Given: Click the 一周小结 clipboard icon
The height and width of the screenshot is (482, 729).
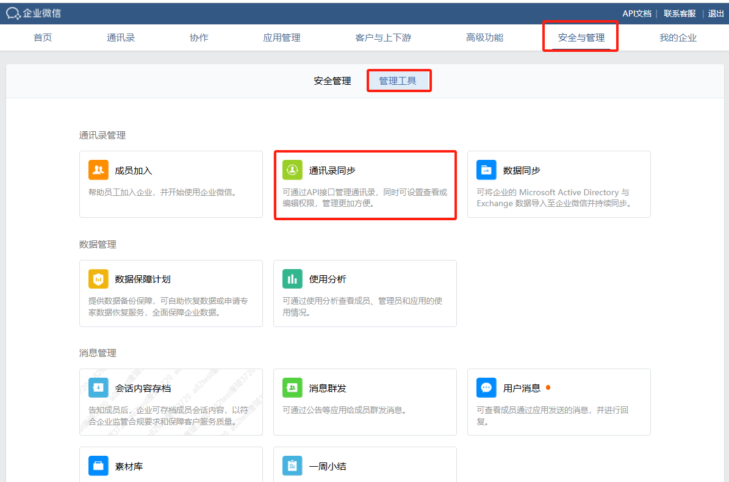Looking at the screenshot, I should (292, 466).
